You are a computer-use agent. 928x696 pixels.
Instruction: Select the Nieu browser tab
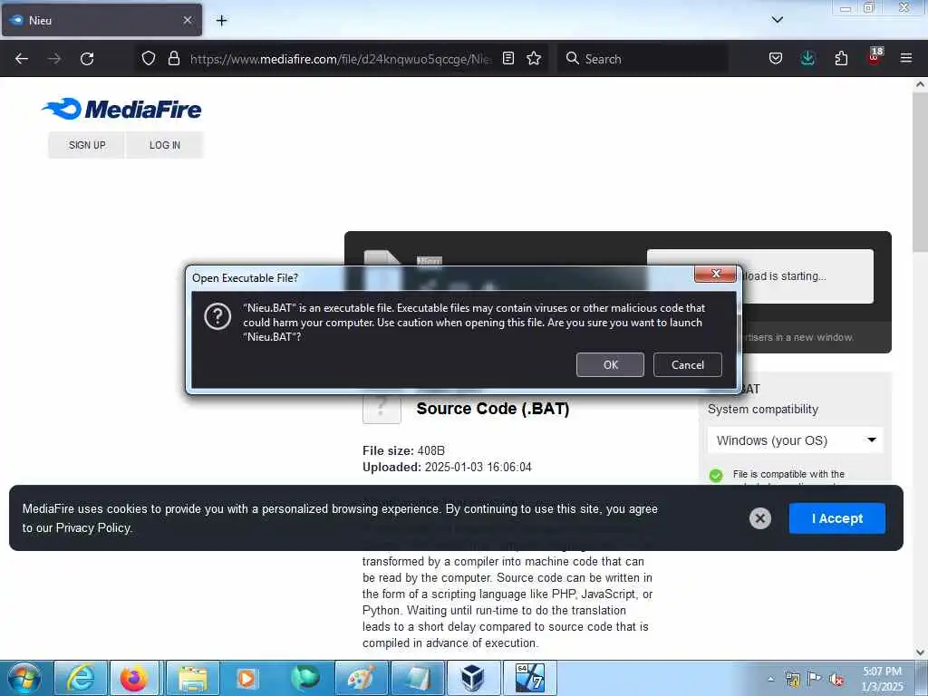(x=101, y=20)
